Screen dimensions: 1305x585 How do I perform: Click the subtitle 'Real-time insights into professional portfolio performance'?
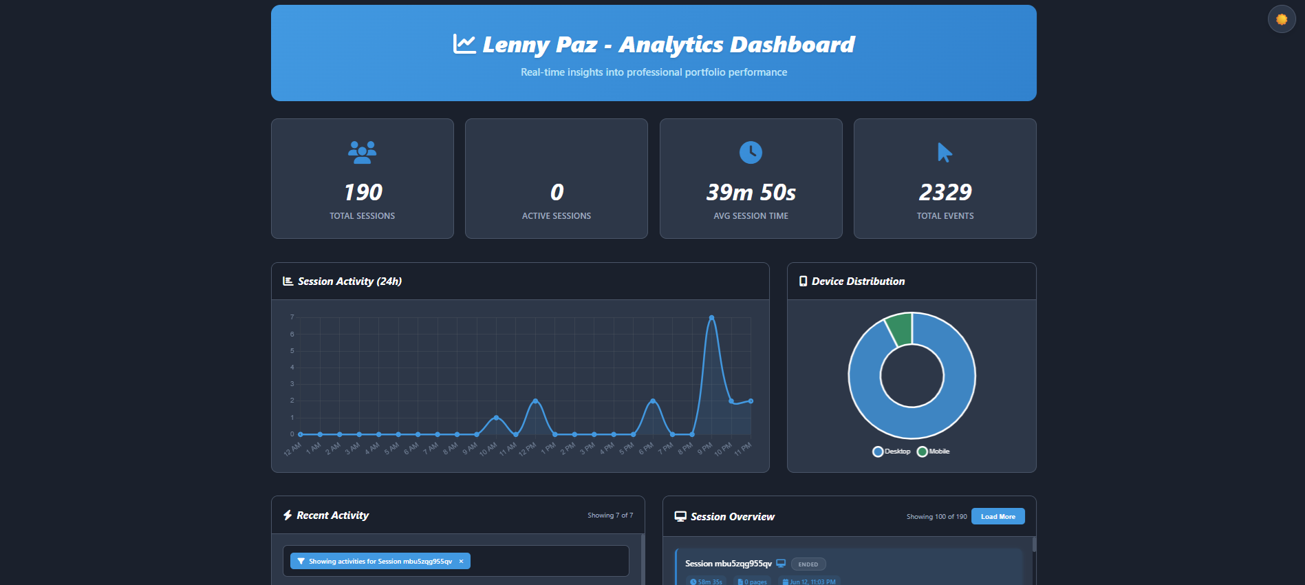coord(654,72)
